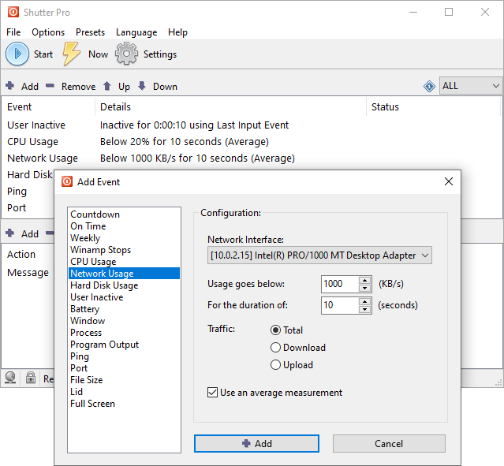Image resolution: width=504 pixels, height=466 pixels.
Task: Select Winamp Stops in the event list
Action: tap(124, 250)
